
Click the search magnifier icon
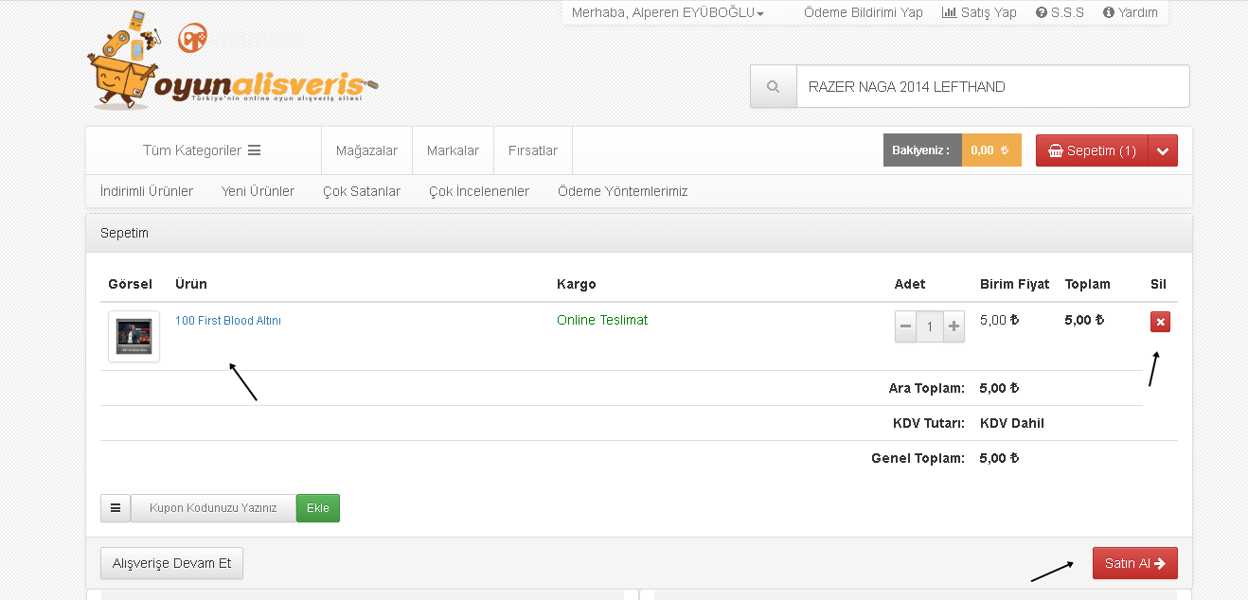(774, 87)
